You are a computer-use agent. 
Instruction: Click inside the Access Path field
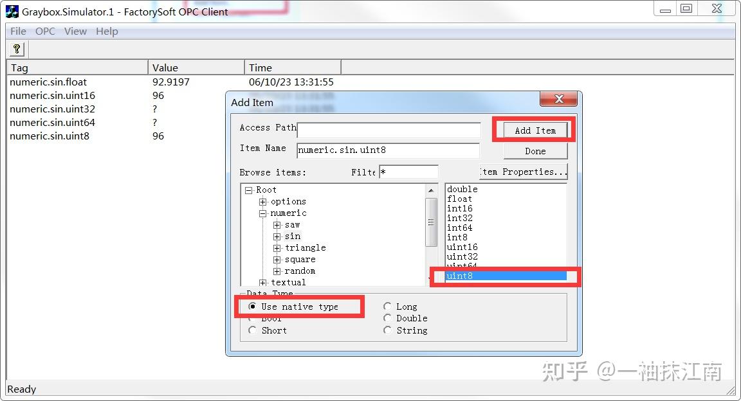389,129
